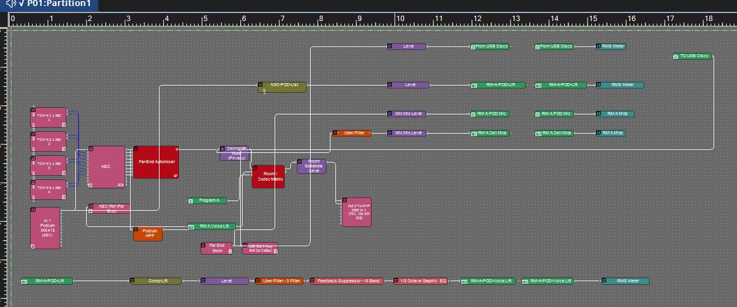
Task: Select the Level block feeding RM-A-POD-Lift output
Action: (407, 85)
